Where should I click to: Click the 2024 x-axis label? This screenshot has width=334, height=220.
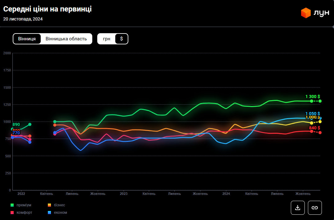[226, 194]
